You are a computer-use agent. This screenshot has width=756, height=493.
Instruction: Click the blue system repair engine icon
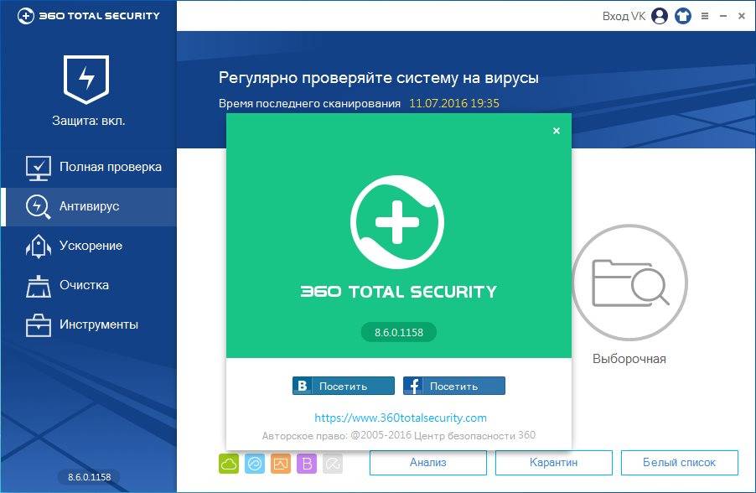(255, 464)
